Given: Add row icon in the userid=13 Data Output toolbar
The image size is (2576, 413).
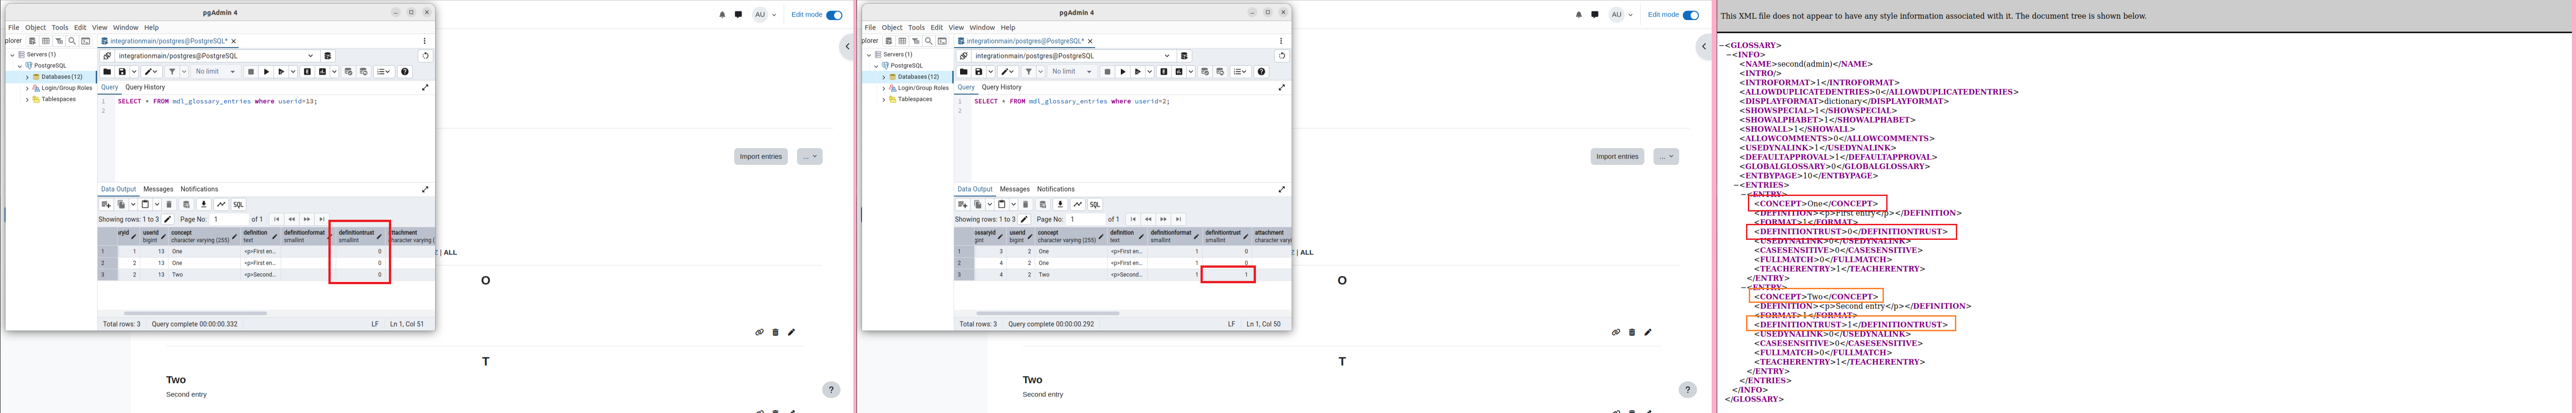Looking at the screenshot, I should click(106, 205).
